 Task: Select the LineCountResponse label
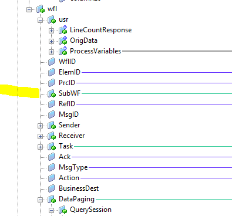[x=101, y=30]
